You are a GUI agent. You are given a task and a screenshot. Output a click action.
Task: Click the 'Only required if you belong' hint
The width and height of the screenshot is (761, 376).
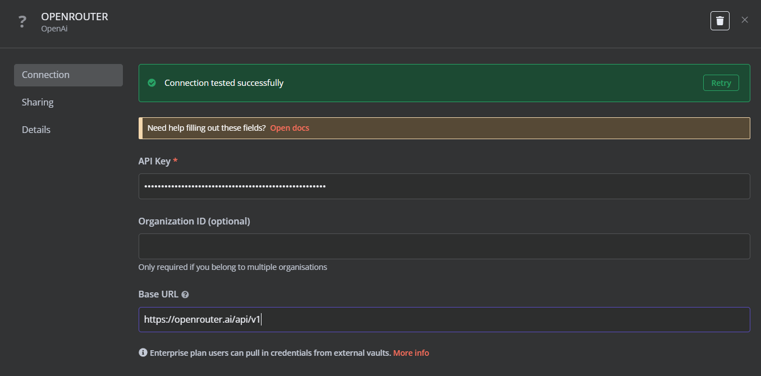233,267
